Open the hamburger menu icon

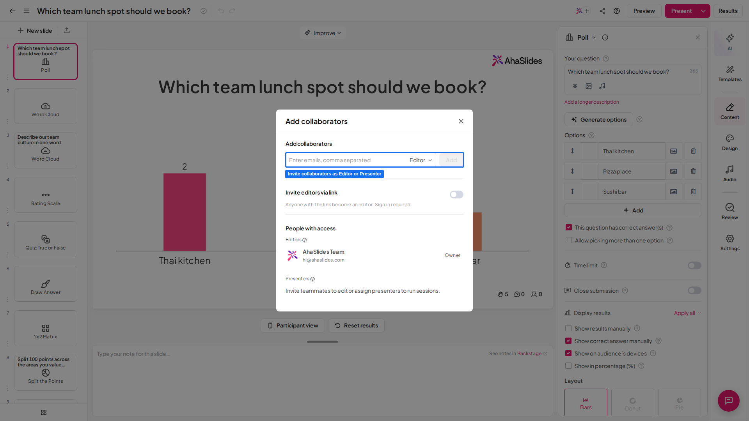(x=27, y=11)
